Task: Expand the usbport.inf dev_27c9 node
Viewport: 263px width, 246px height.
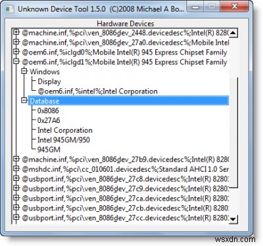Action: (16, 188)
